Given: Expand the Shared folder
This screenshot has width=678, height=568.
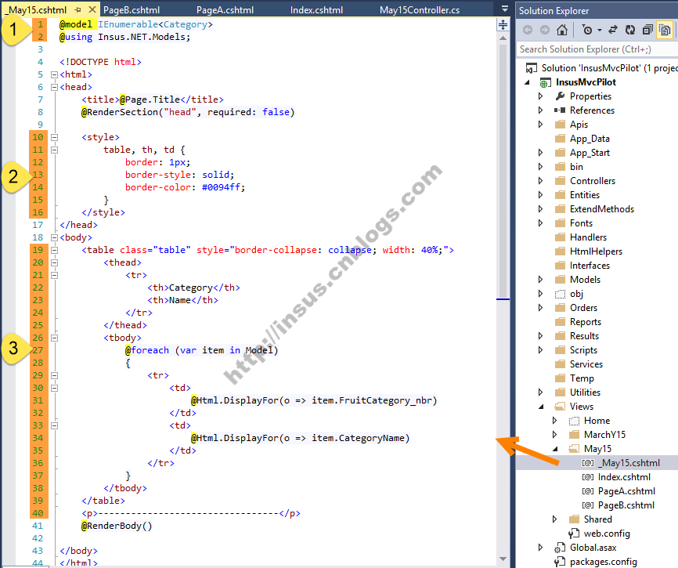Looking at the screenshot, I should coord(555,519).
